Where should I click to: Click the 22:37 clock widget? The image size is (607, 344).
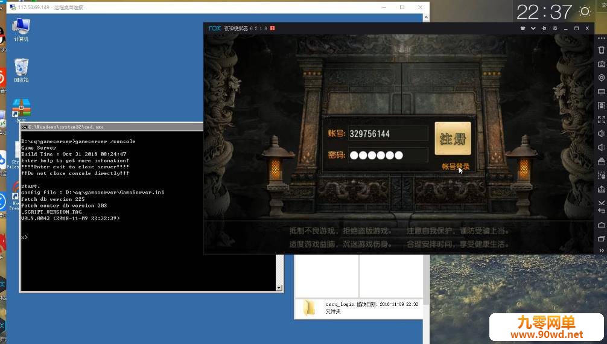[544, 12]
